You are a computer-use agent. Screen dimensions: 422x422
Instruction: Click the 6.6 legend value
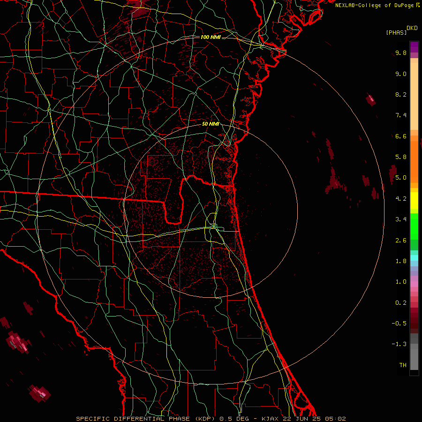[401, 136]
